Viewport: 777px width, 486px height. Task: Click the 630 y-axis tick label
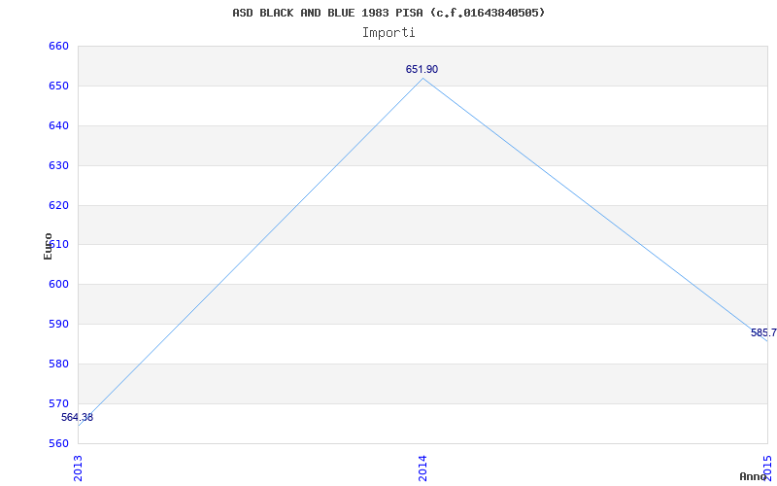pyautogui.click(x=58, y=165)
